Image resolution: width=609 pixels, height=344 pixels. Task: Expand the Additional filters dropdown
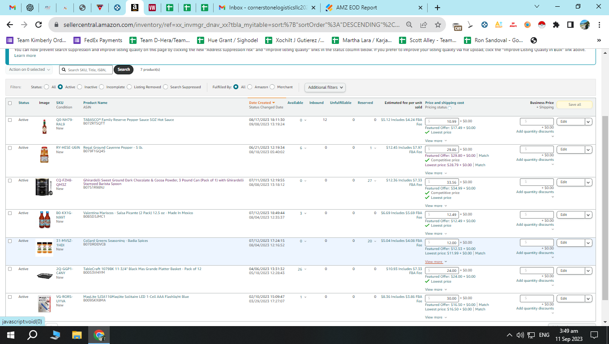[325, 87]
